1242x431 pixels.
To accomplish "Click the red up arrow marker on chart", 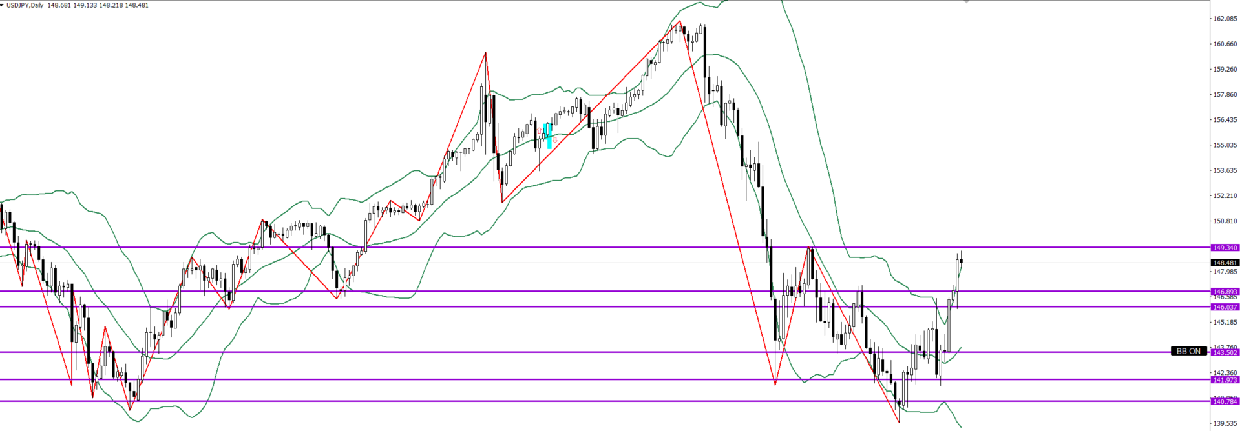I will click(540, 130).
